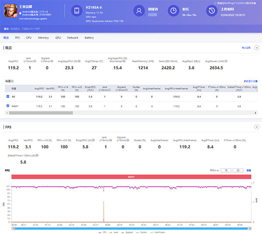Toggle FPS series in chart legend

(103, 231)
